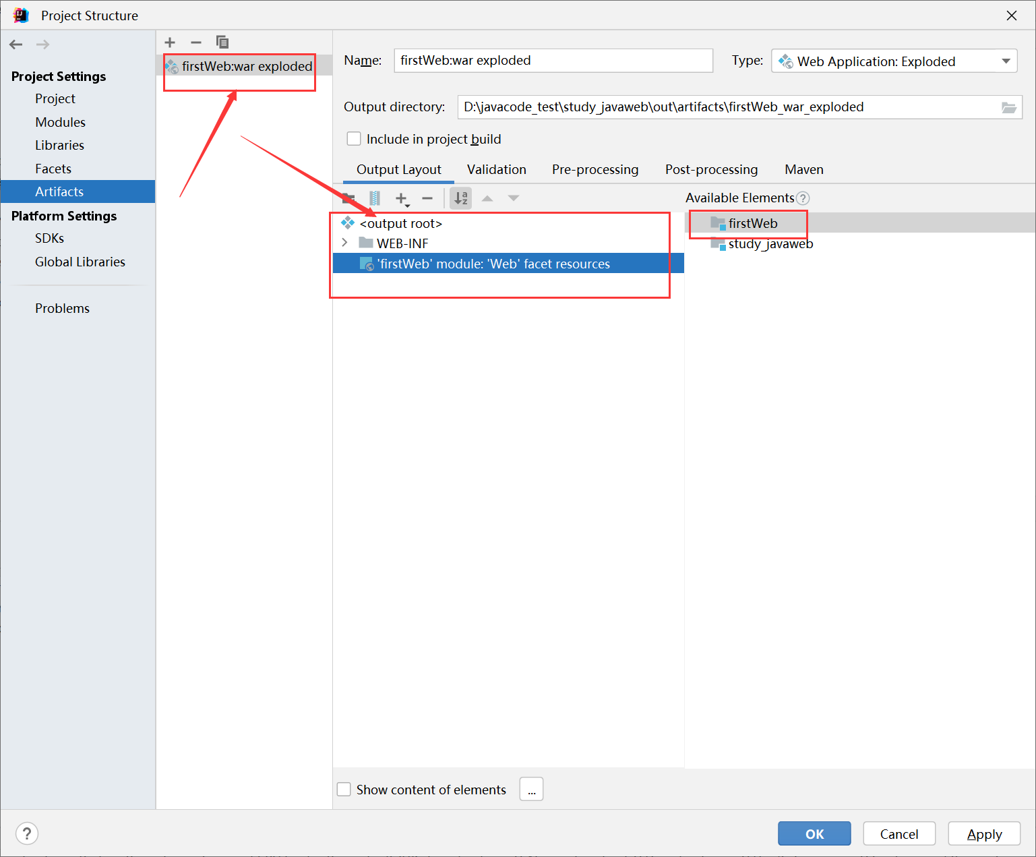Switch to Validation tab

[496, 170]
